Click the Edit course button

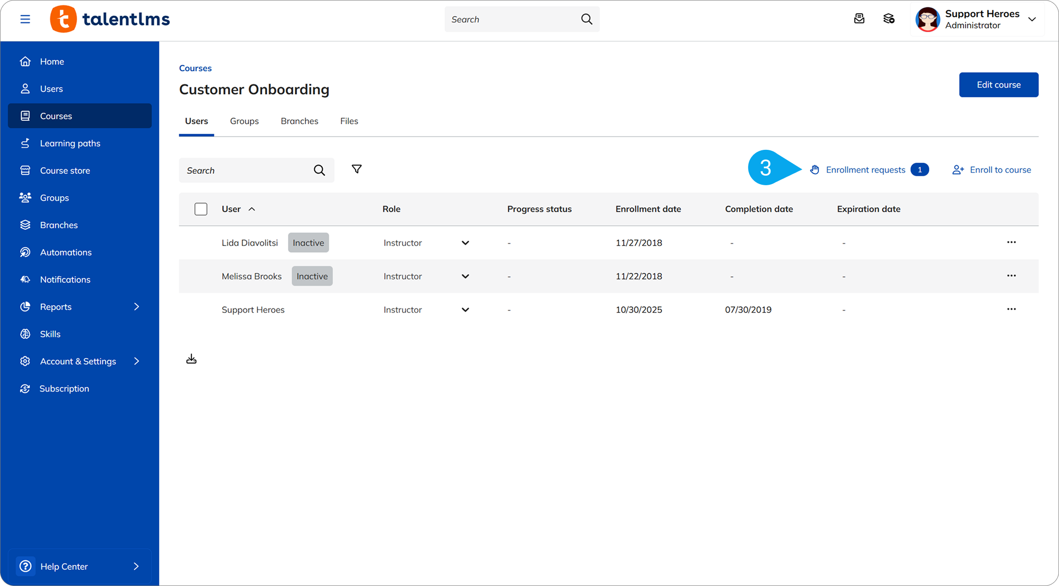coord(998,85)
